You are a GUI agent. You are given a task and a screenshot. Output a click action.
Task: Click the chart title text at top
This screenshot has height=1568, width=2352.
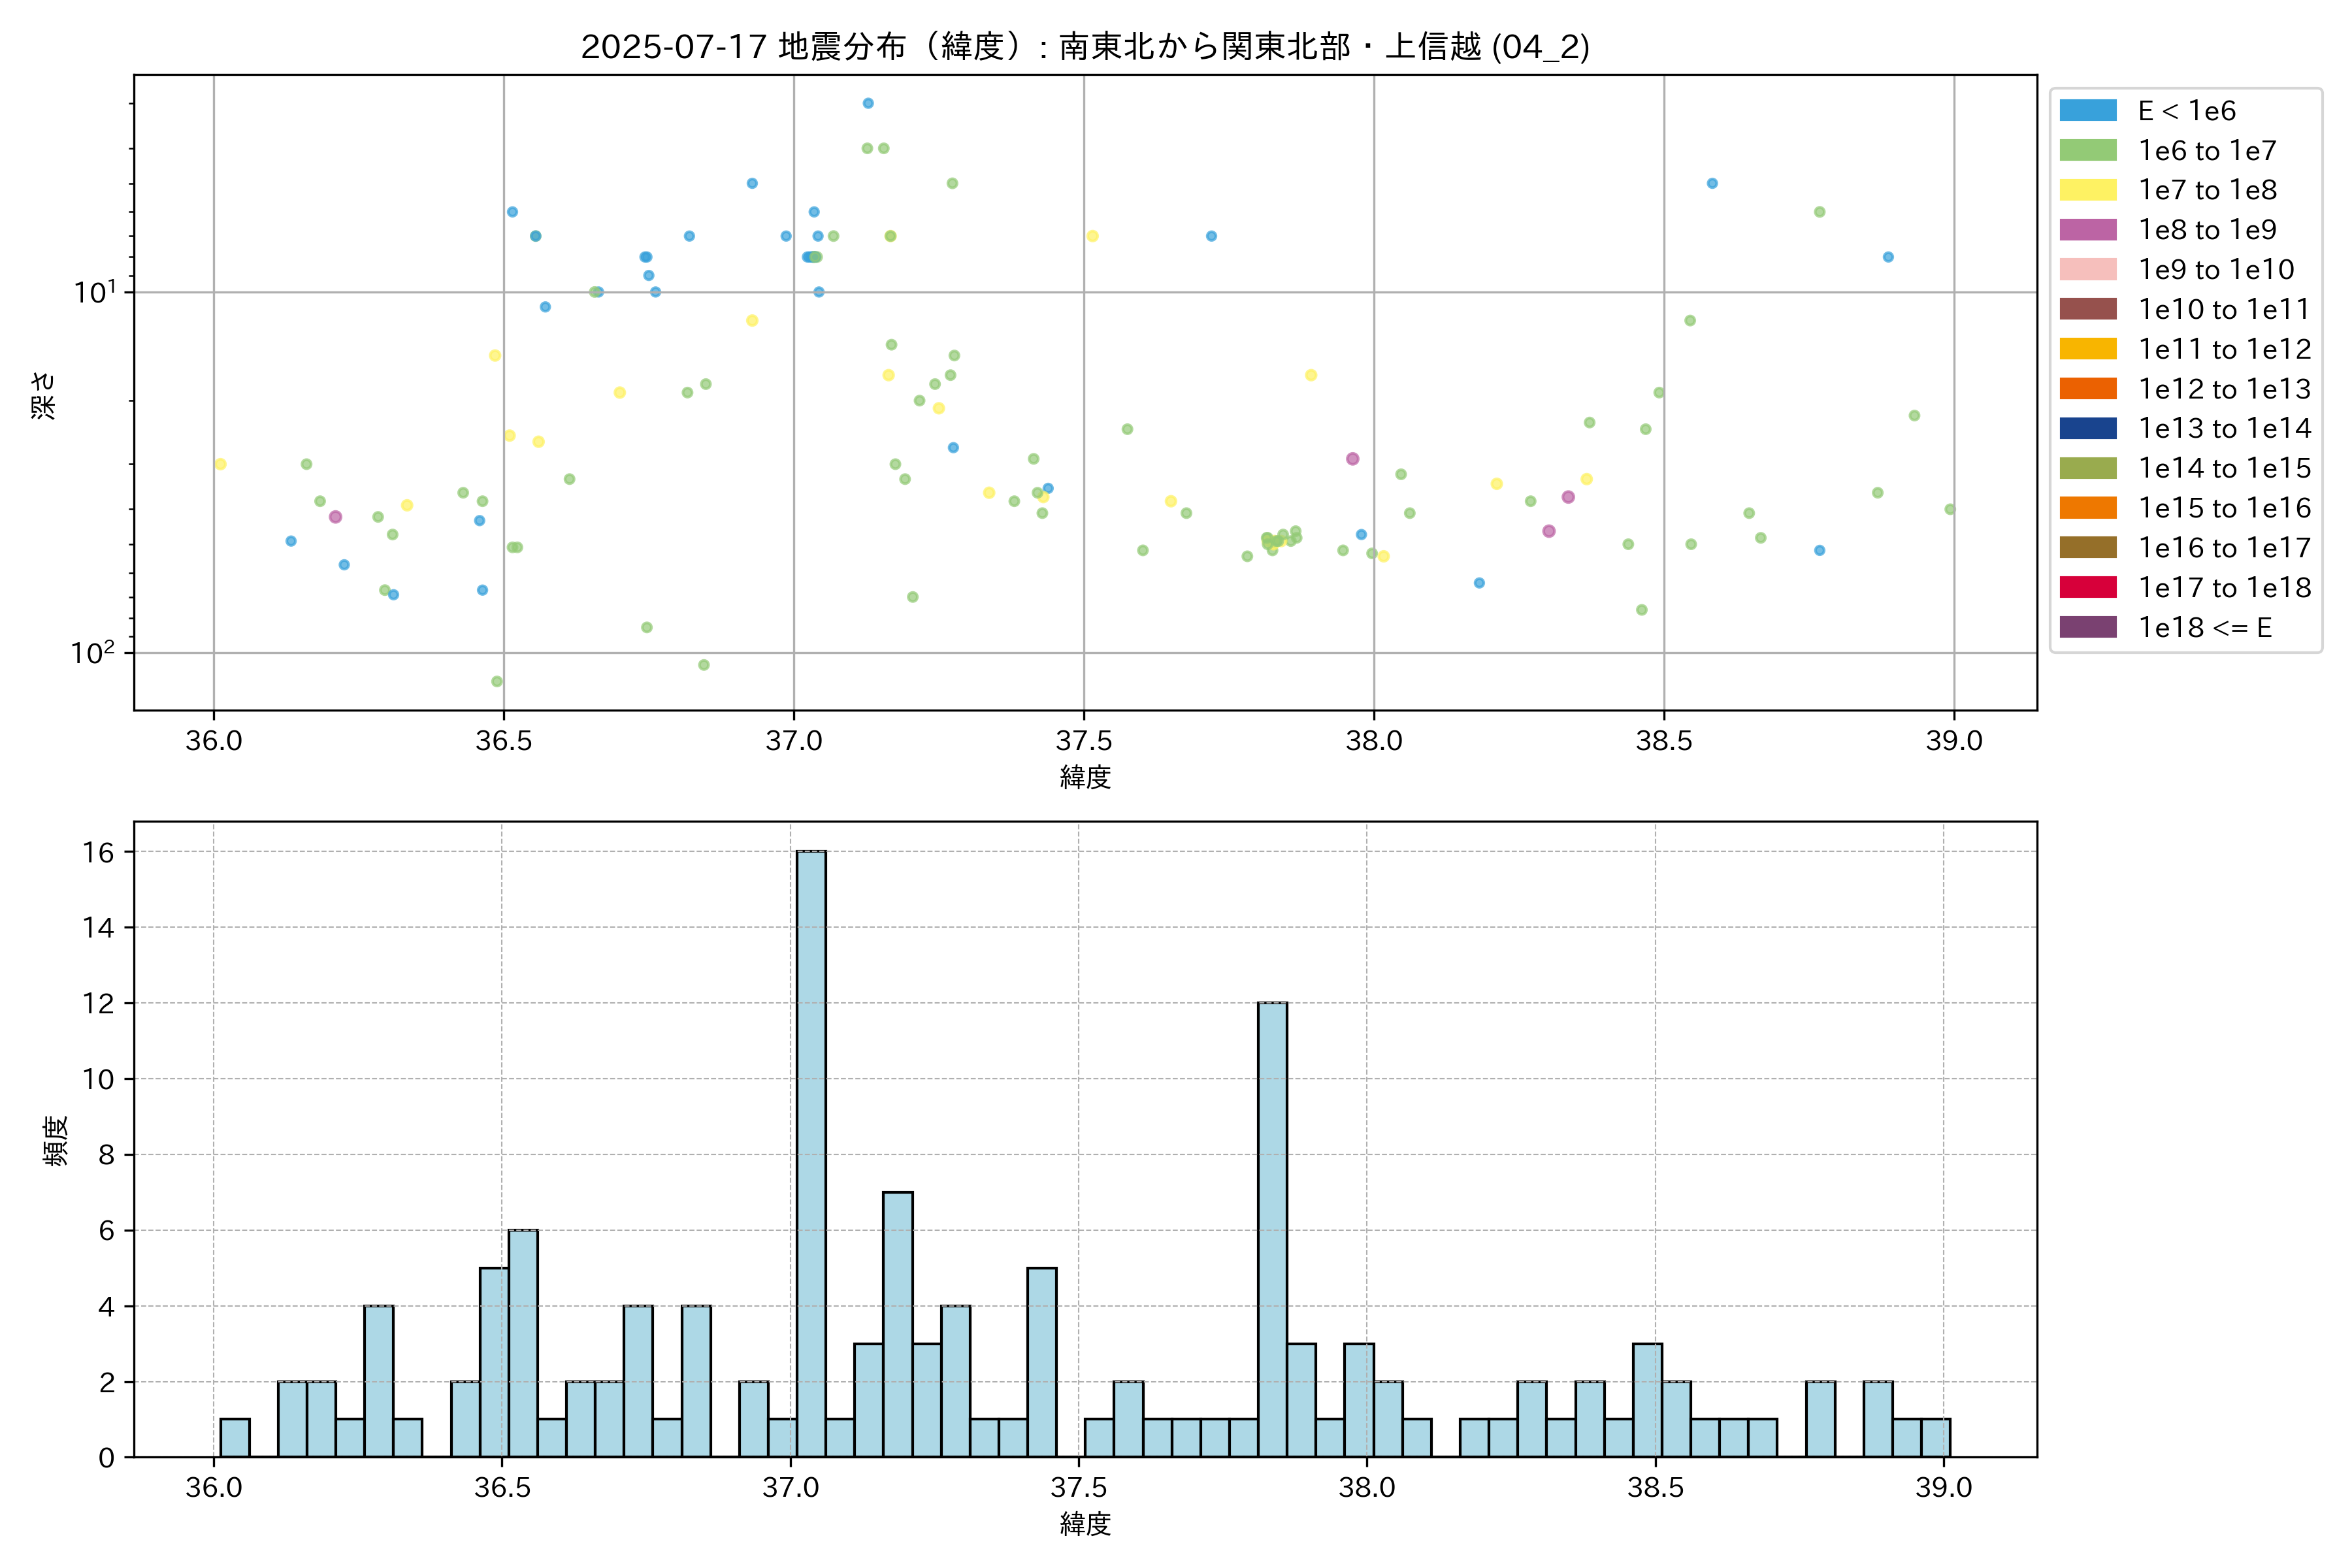[x=1085, y=46]
